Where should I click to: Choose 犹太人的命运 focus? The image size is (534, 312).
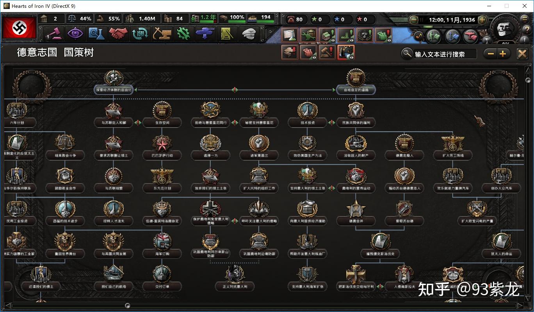pyautogui.click(x=501, y=246)
